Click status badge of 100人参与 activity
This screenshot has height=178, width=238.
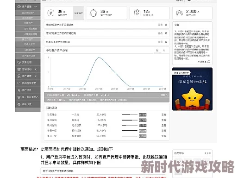(143, 126)
